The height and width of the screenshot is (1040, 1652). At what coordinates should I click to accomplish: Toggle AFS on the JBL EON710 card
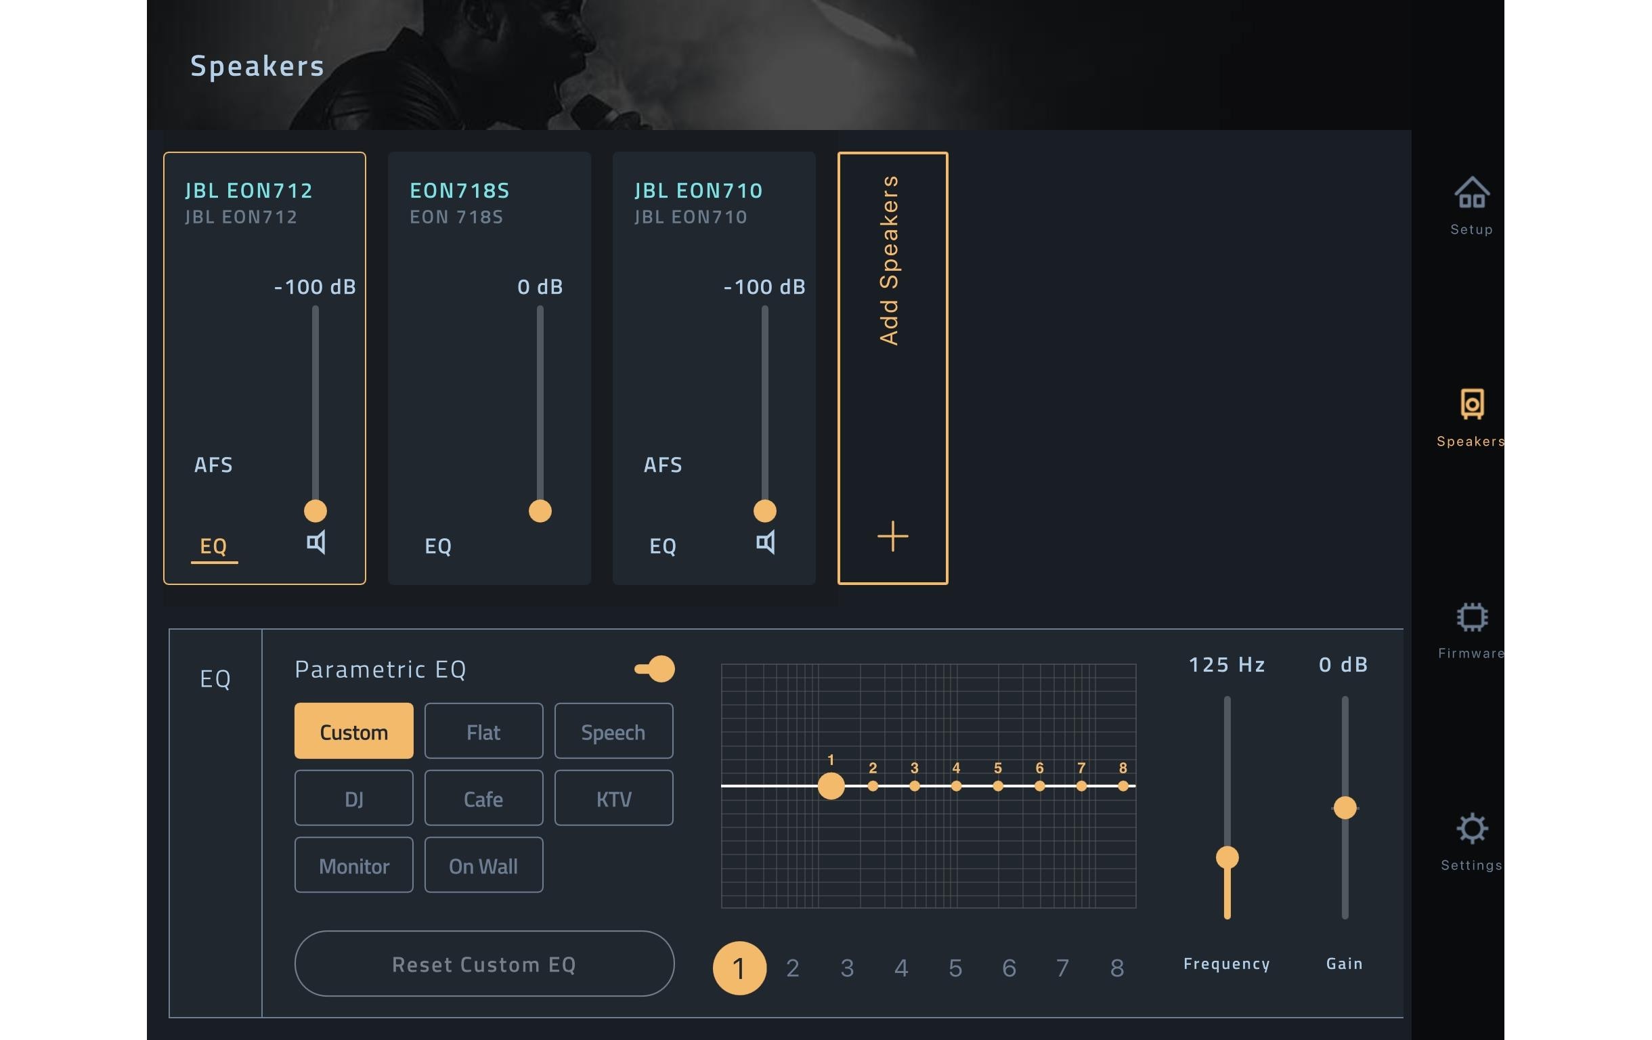pyautogui.click(x=663, y=465)
